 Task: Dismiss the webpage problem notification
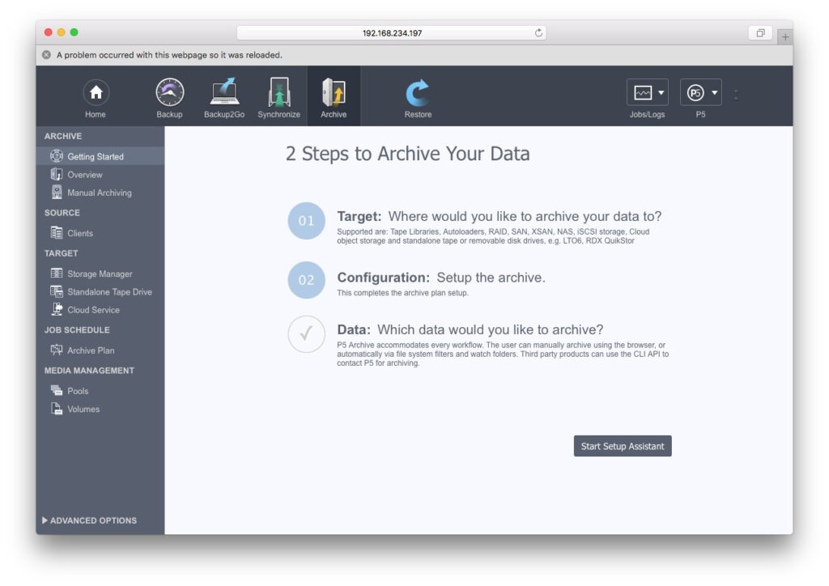click(46, 55)
